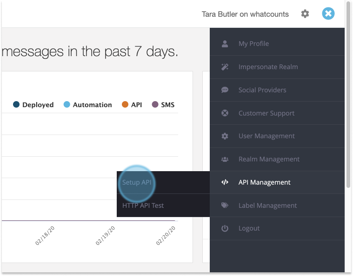
Task: Close the menu with the blue X button
Action: (x=328, y=14)
